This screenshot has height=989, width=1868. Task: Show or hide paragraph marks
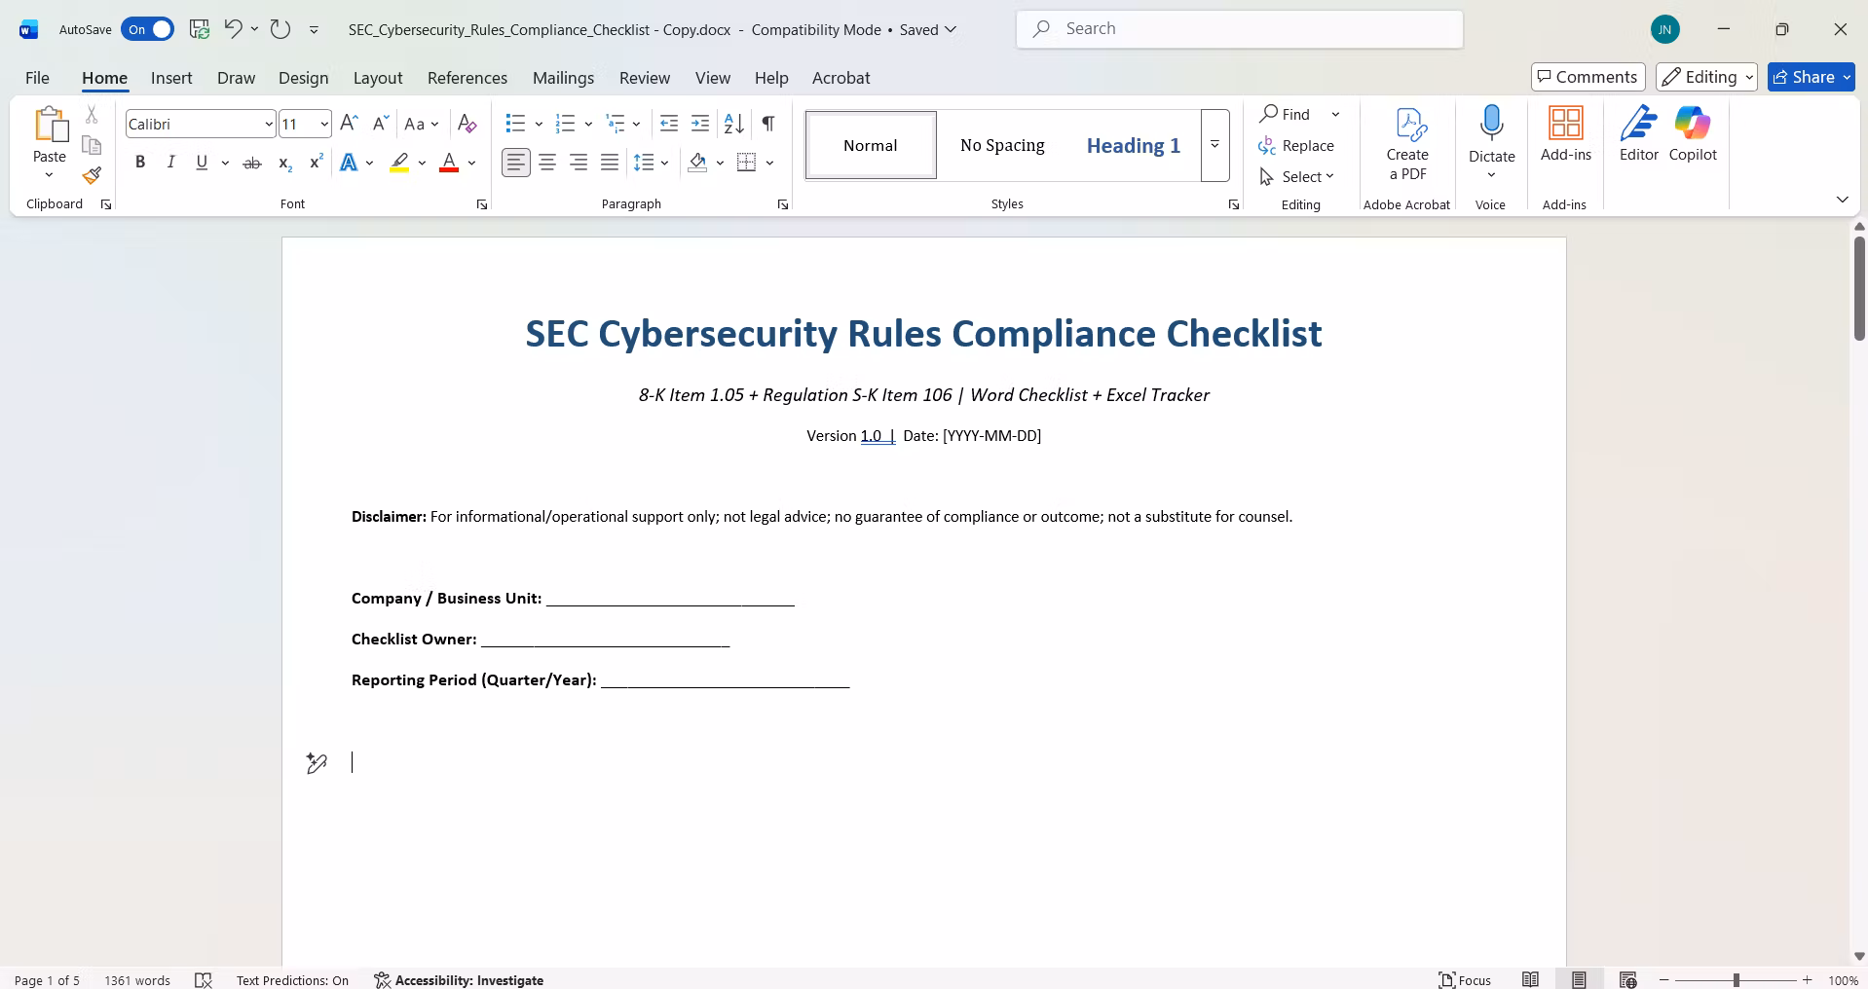click(768, 124)
